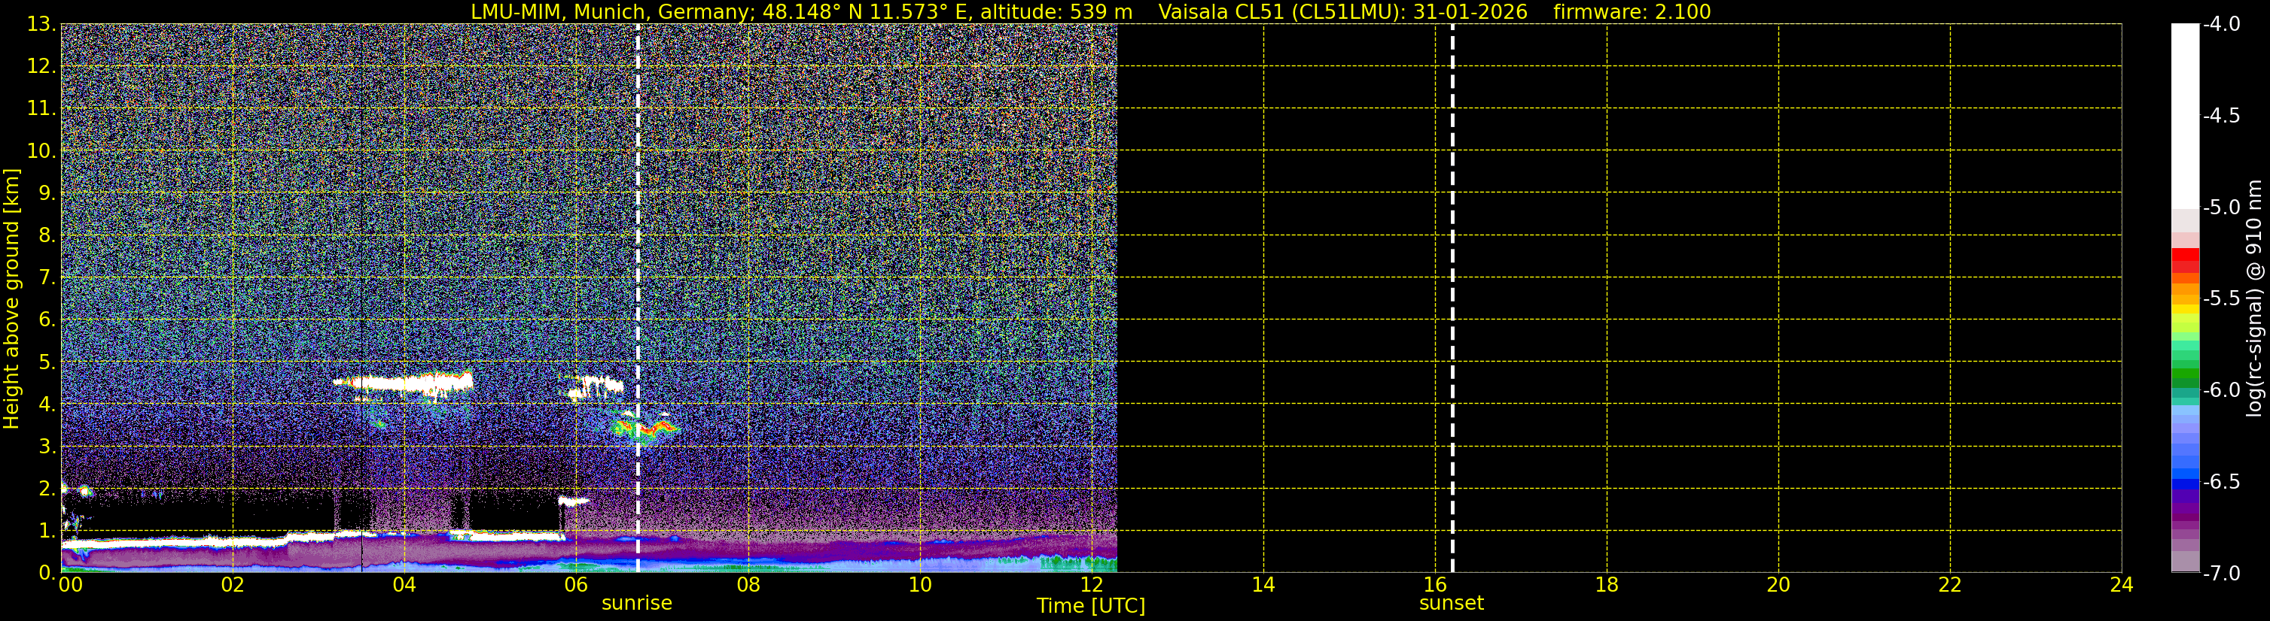Click the x-axis tick label '08'
This screenshot has height=621, width=2270.
748,585
